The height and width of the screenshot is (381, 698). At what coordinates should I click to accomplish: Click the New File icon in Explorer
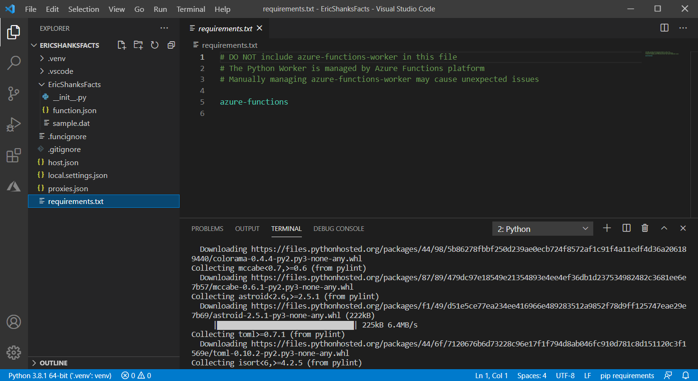[122, 45]
